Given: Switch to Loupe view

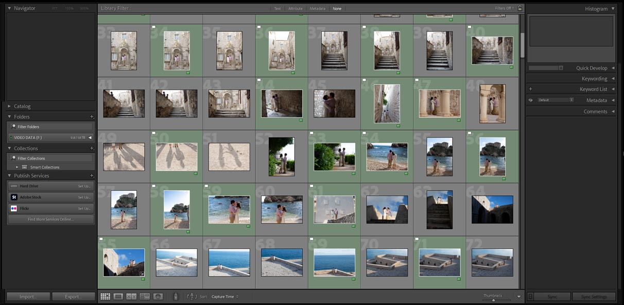Looking at the screenshot, I should coord(118,296).
